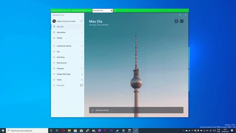Open Task View on the taskbar
Screen dimensions: 236x133
[x=57, y=130]
